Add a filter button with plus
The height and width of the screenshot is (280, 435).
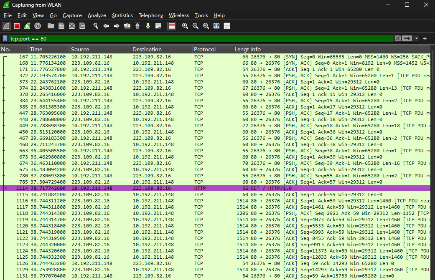[425, 38]
